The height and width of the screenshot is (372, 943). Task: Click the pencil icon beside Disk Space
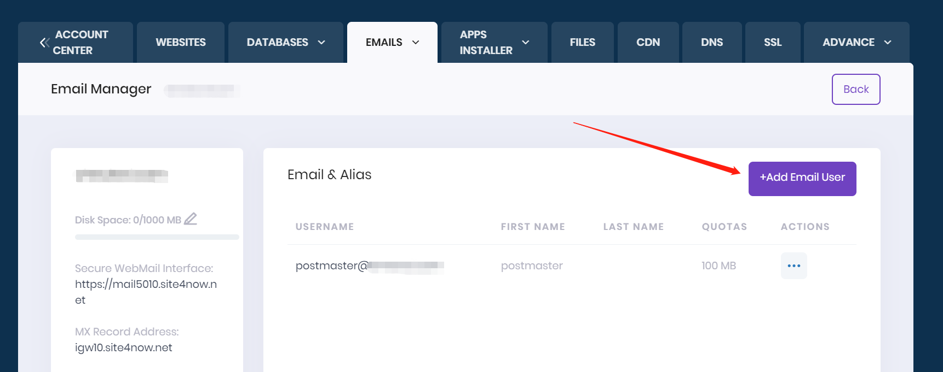[x=191, y=219]
